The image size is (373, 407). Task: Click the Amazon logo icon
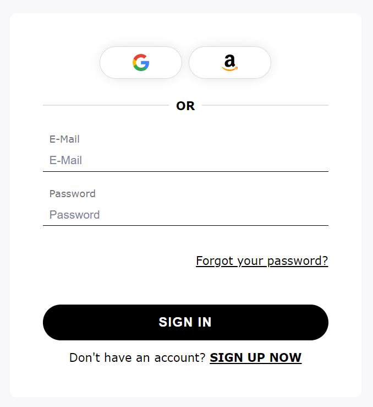(x=229, y=63)
